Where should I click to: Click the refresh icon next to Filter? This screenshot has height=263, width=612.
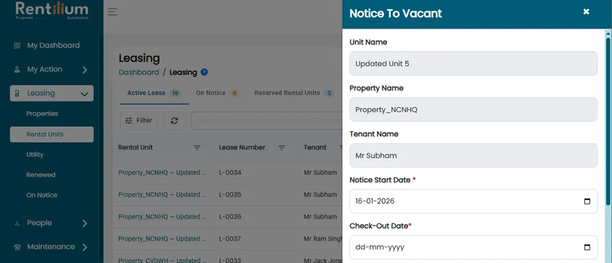(x=174, y=120)
